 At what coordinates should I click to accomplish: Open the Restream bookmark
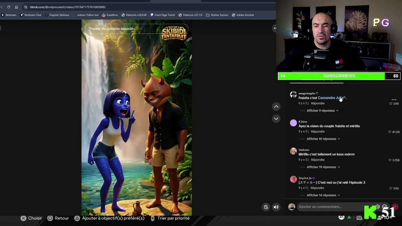point(9,15)
